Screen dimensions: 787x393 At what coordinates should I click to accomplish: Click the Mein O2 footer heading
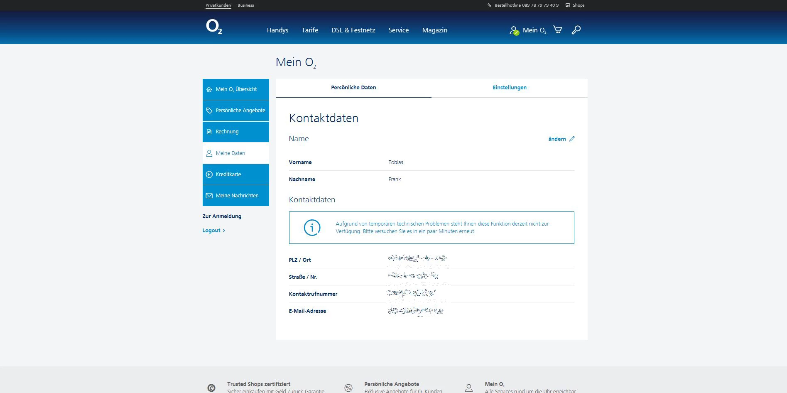coord(495,384)
